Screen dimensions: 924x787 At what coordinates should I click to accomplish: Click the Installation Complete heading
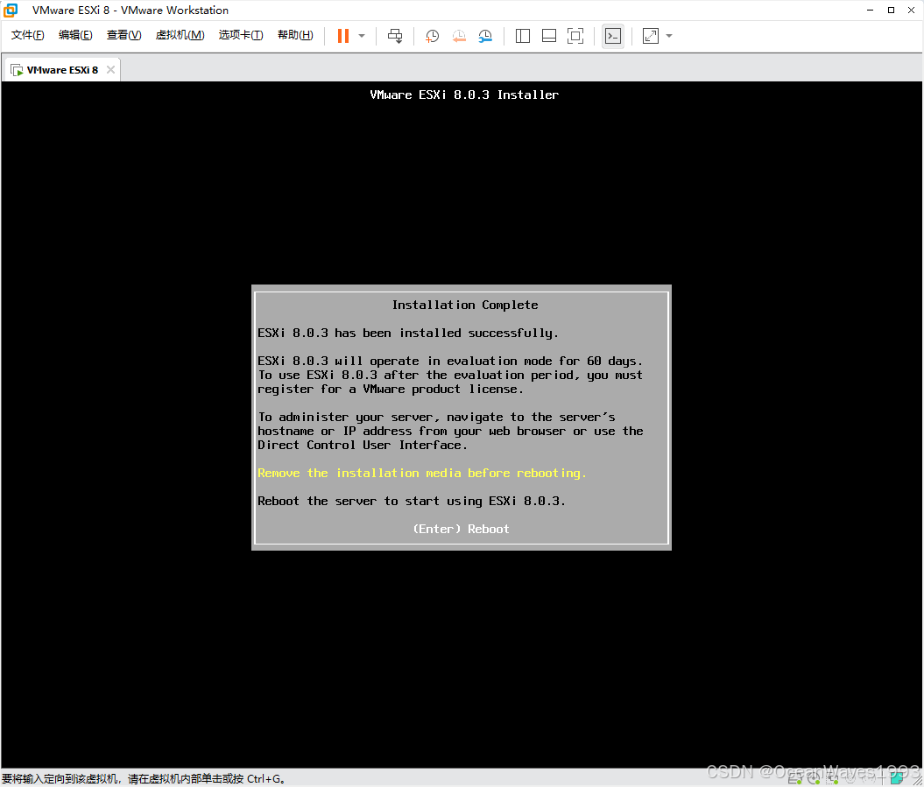point(465,306)
